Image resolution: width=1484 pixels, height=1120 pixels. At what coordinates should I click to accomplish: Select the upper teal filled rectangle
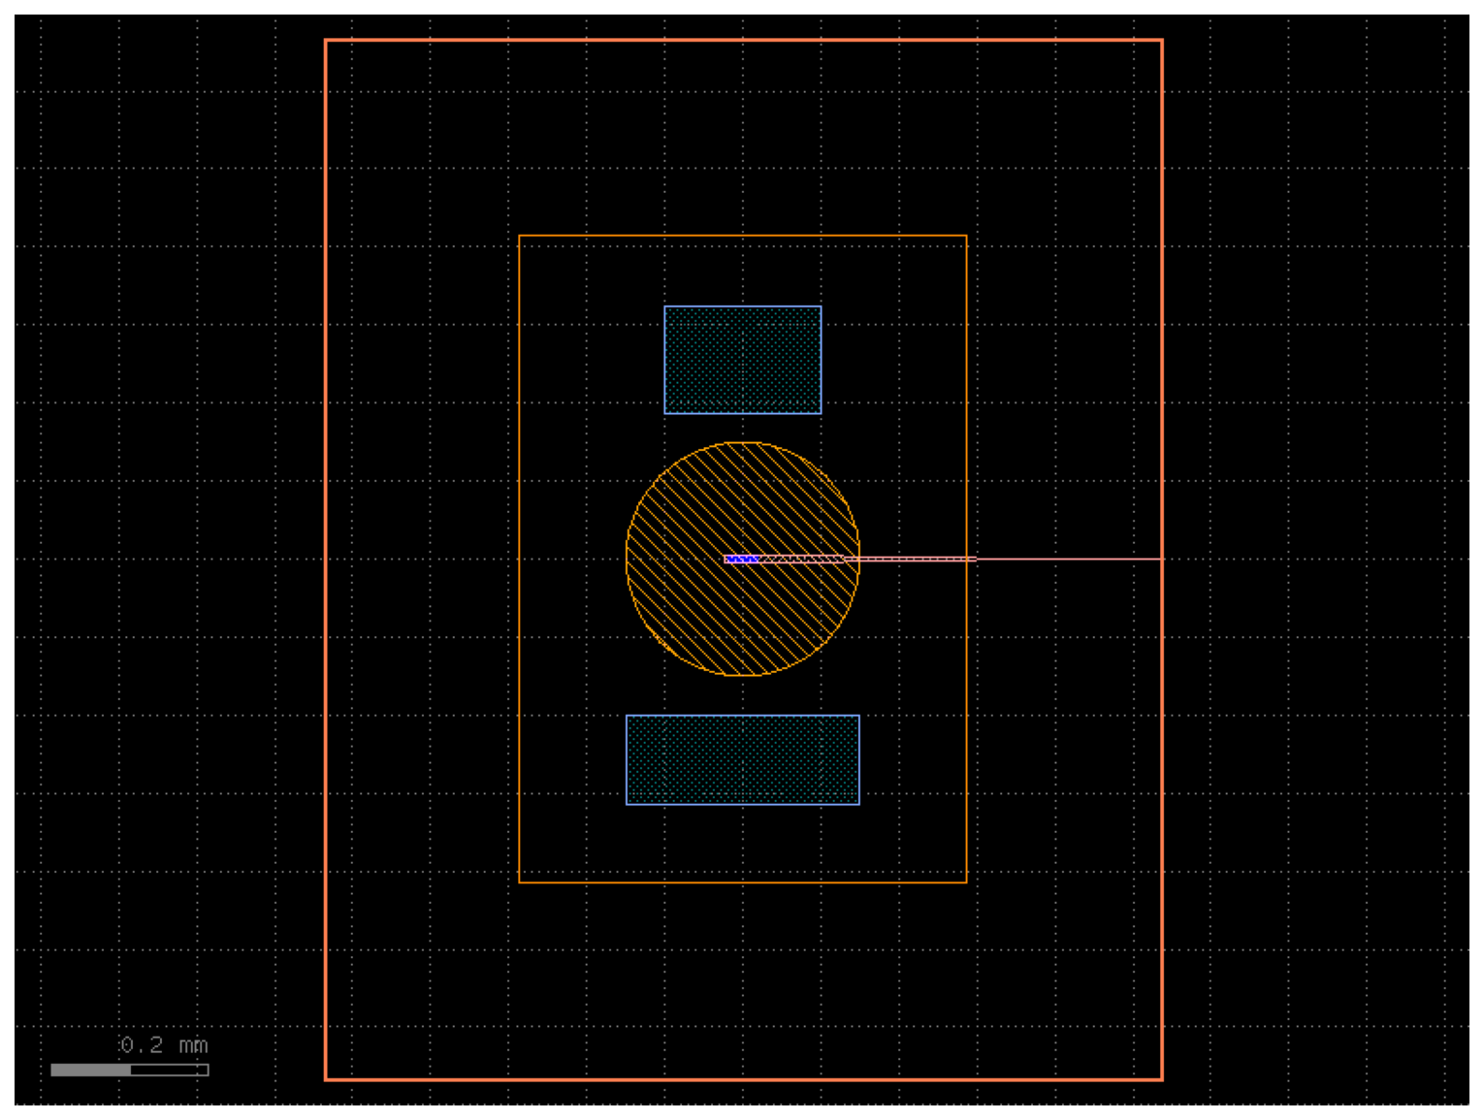coord(742,360)
